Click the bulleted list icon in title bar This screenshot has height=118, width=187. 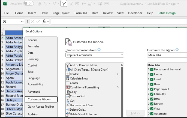point(84,4)
